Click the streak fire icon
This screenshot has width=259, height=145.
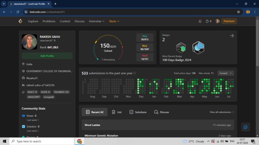[208, 21]
